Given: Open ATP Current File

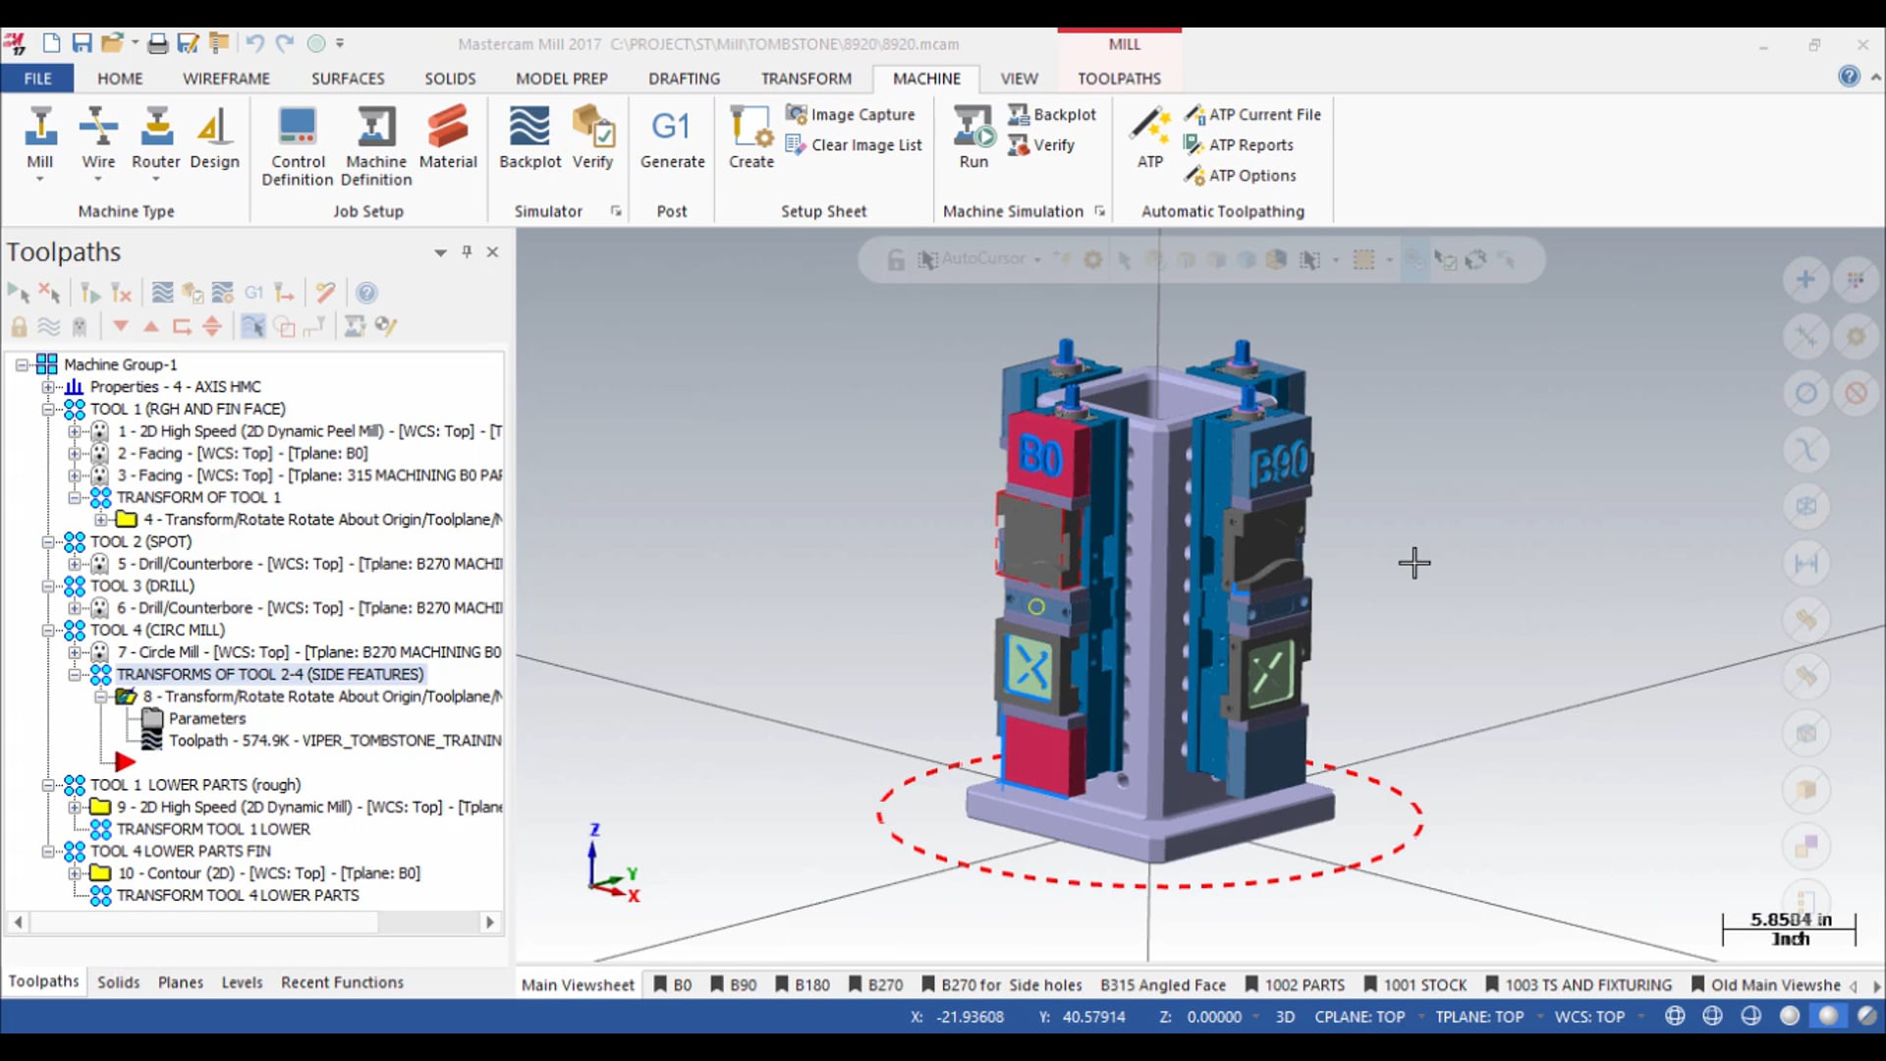Looking at the screenshot, I should 1252,115.
